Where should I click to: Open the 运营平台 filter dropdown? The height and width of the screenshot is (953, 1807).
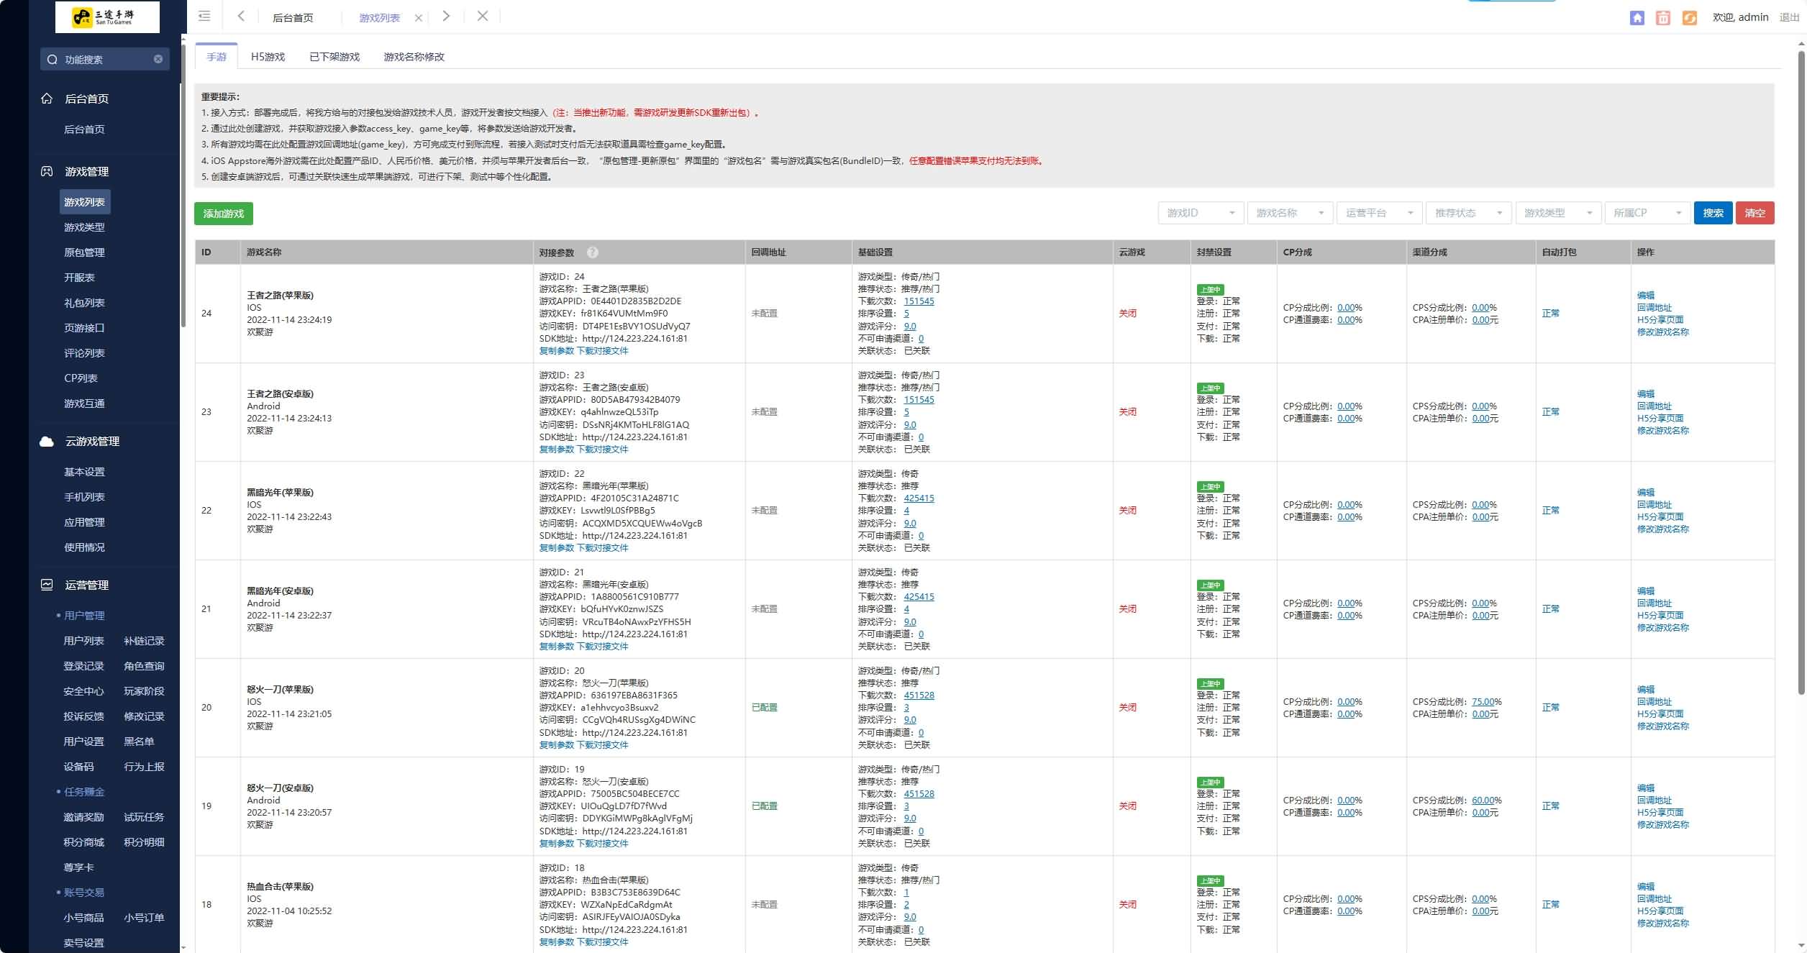1378,213
